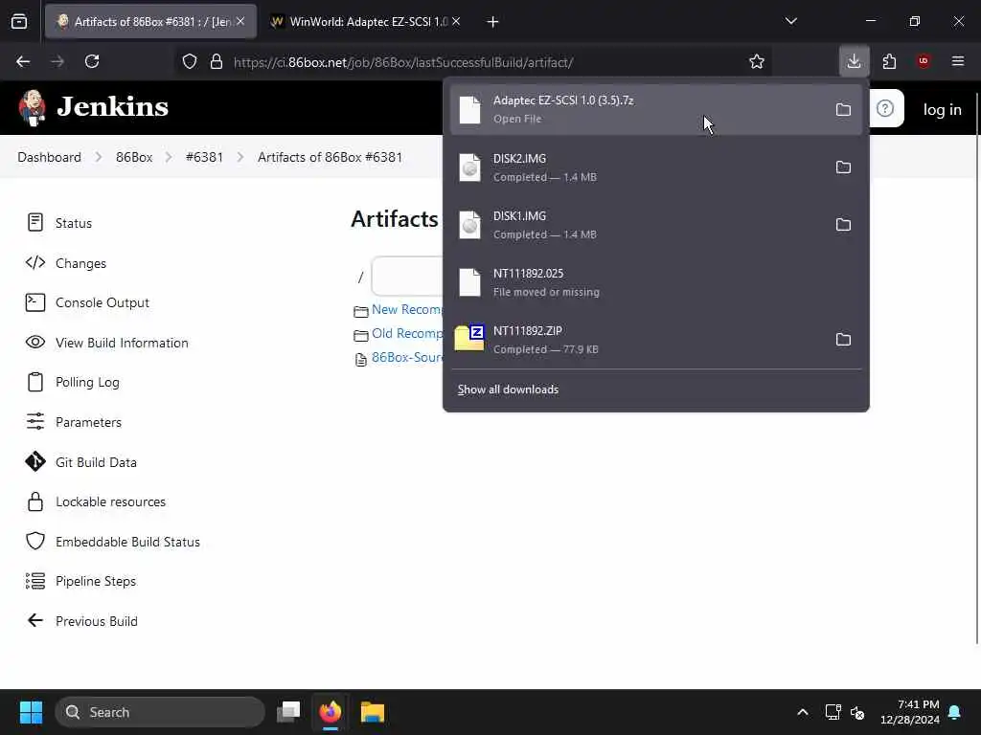The width and height of the screenshot is (981, 735).
Task: Show DISK1.IMG in its folder
Action: point(843,225)
